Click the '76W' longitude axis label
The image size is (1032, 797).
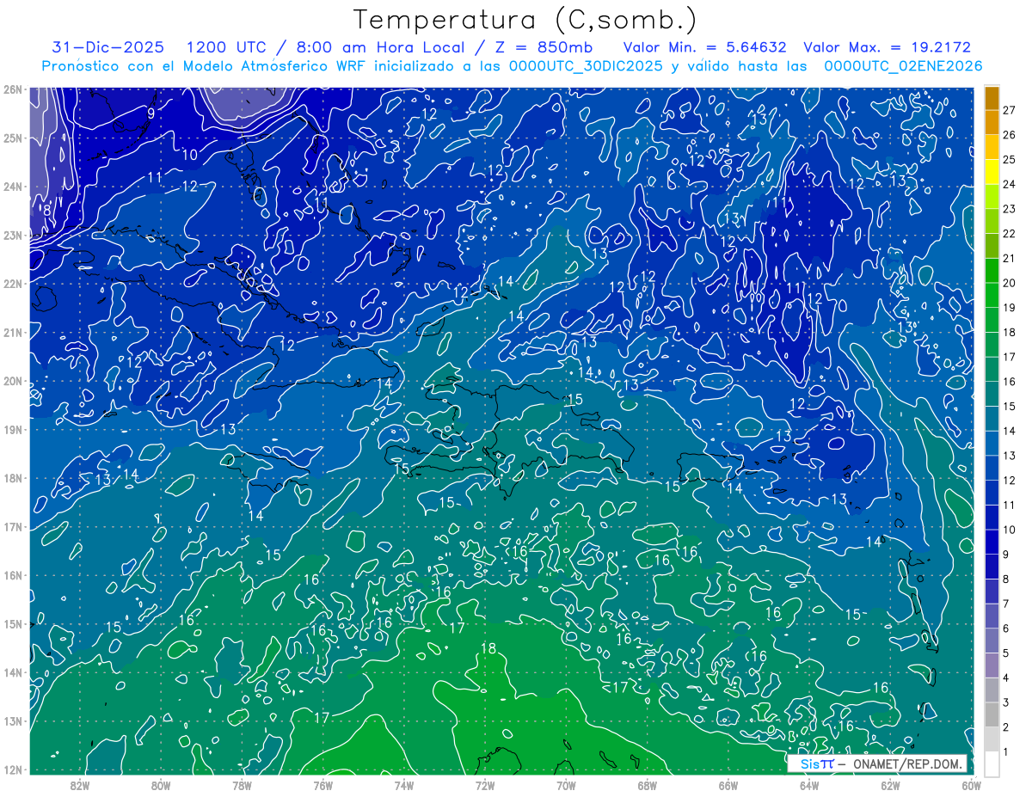322,785
